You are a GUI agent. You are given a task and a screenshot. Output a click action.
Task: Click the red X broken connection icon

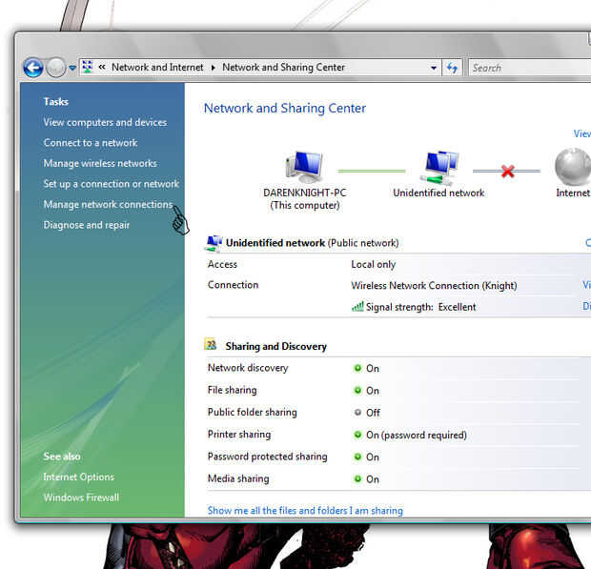(x=508, y=171)
